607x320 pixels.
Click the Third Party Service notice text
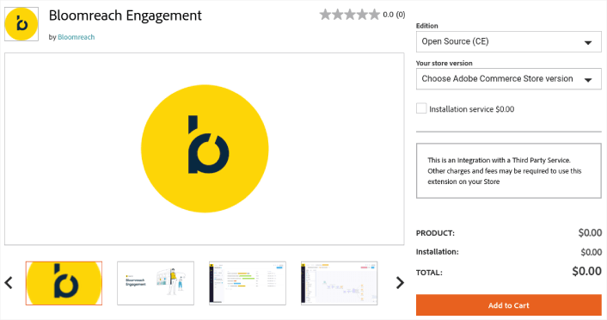point(505,171)
